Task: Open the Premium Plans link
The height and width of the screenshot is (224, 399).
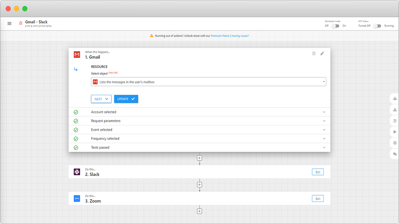Action: point(220,36)
